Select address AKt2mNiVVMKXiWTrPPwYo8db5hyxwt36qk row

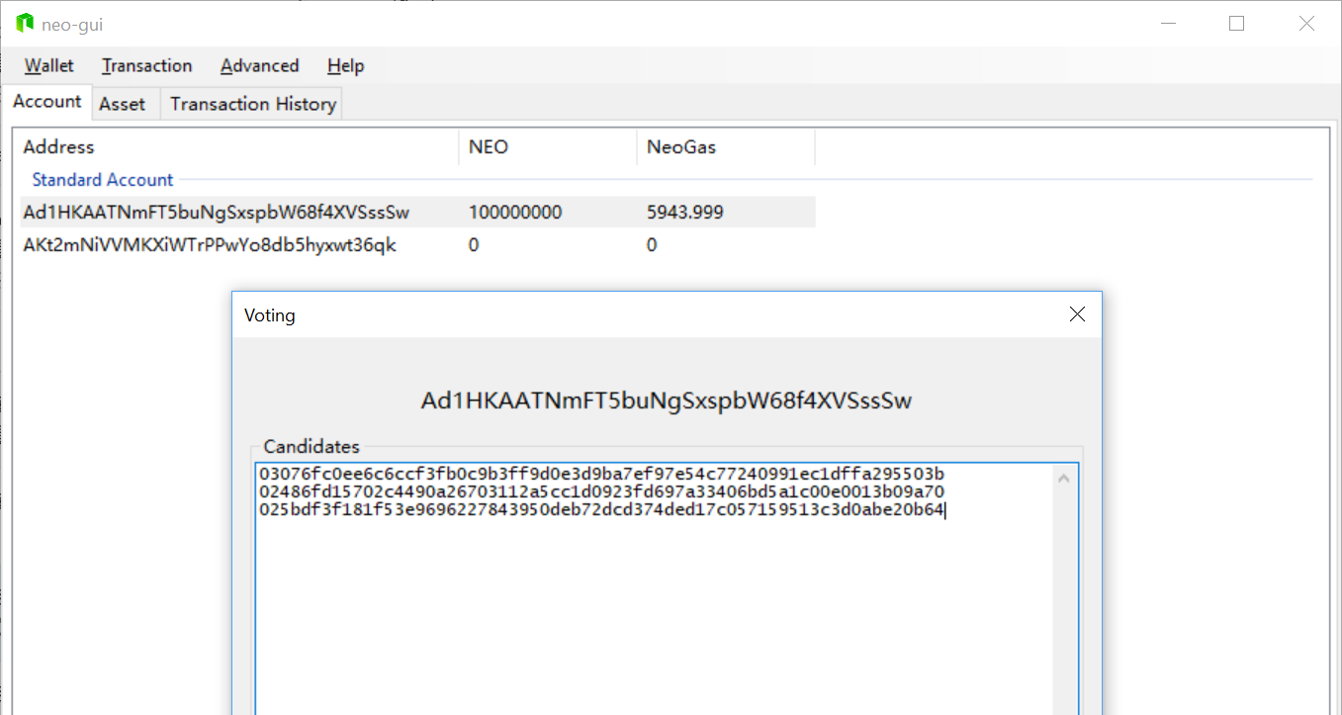[x=418, y=245]
